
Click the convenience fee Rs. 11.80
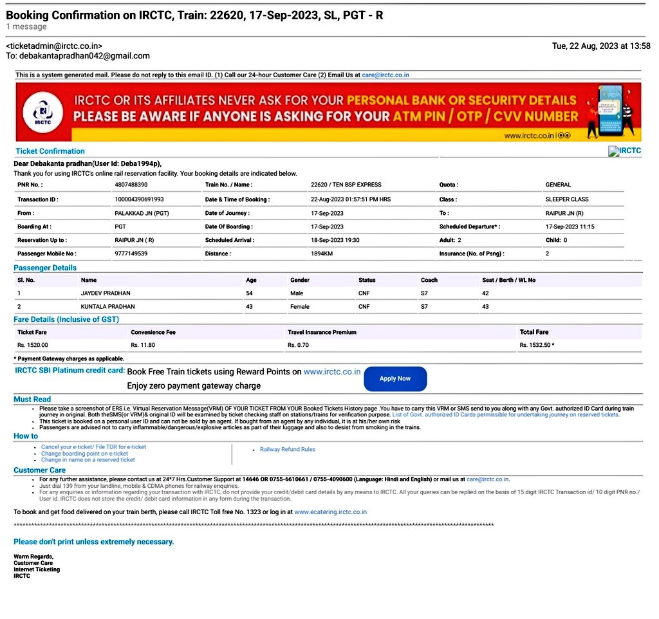point(143,346)
